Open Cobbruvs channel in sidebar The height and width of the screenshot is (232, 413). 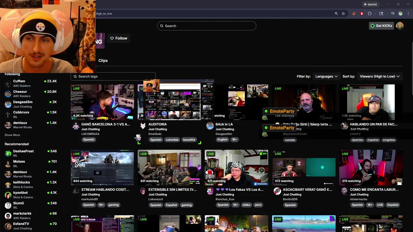(31, 114)
